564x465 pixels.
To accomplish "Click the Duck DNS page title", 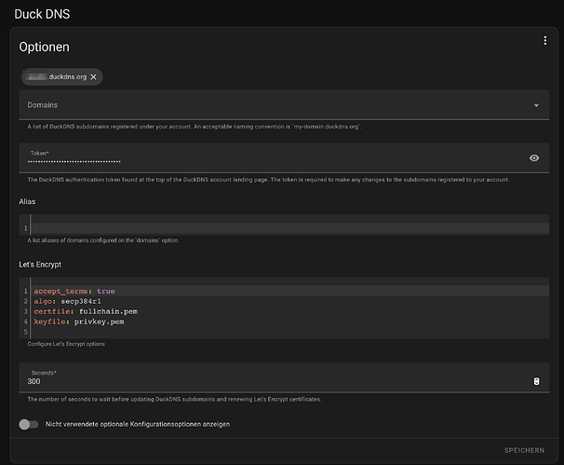I will (42, 14).
